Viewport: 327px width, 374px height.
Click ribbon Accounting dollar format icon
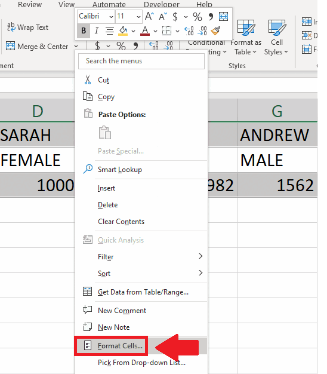click(x=97, y=45)
